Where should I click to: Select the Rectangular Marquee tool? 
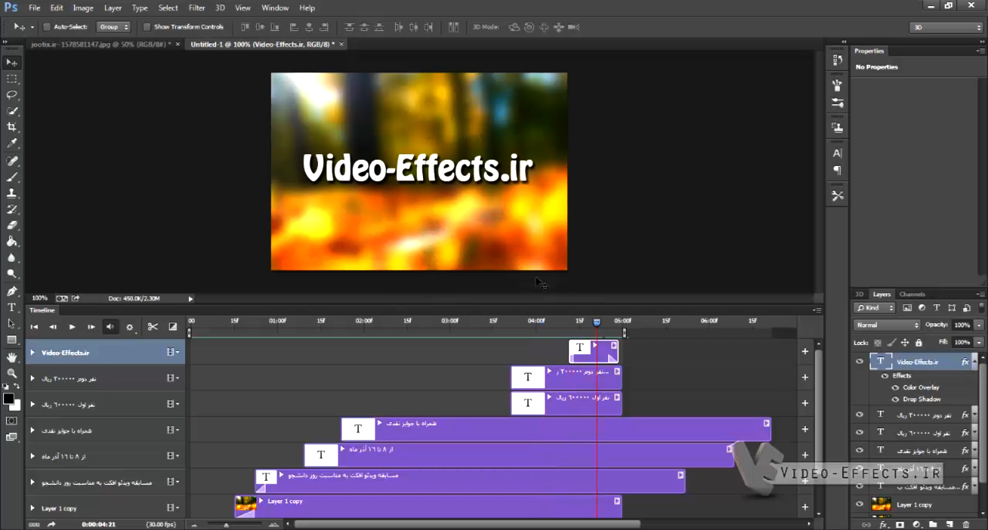pyautogui.click(x=12, y=79)
